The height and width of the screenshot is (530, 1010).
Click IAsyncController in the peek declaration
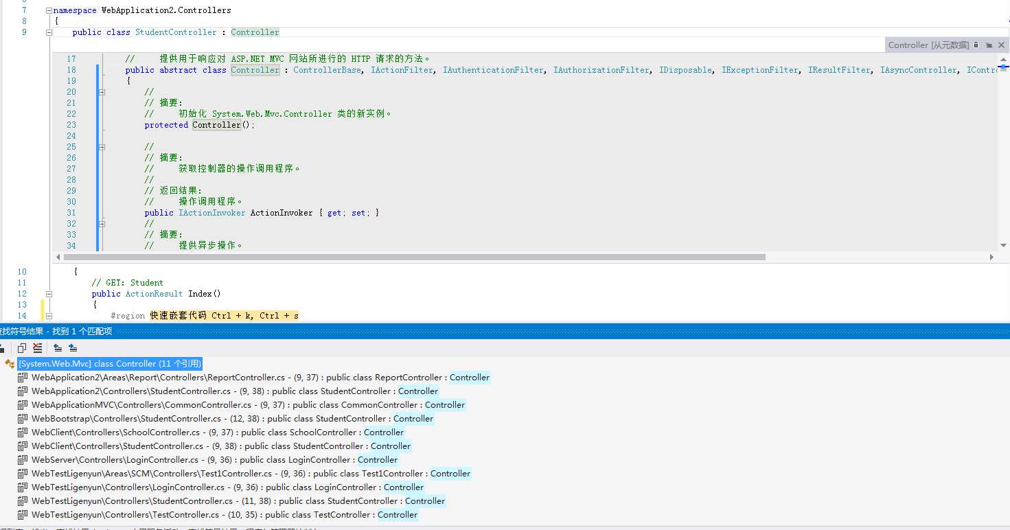click(919, 70)
